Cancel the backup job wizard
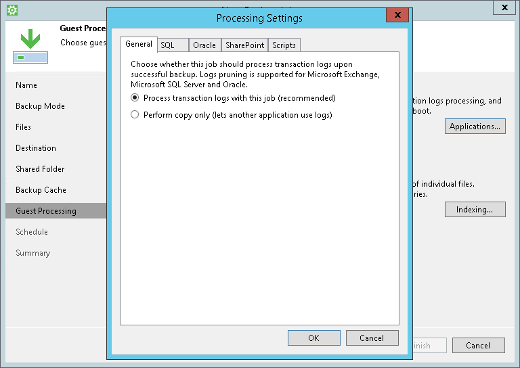 [478, 346]
